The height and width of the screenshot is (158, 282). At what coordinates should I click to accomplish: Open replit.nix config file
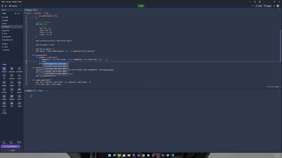[x=6, y=50]
